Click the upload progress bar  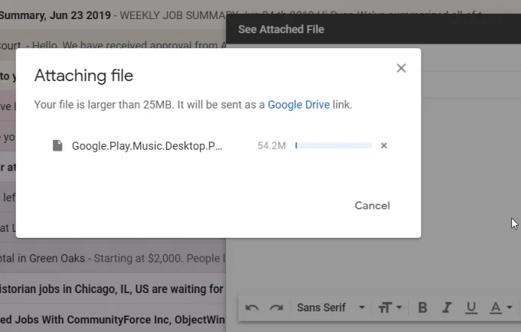click(x=333, y=145)
